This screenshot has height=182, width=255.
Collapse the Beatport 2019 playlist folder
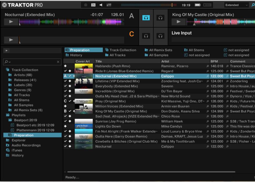(x=10, y=120)
